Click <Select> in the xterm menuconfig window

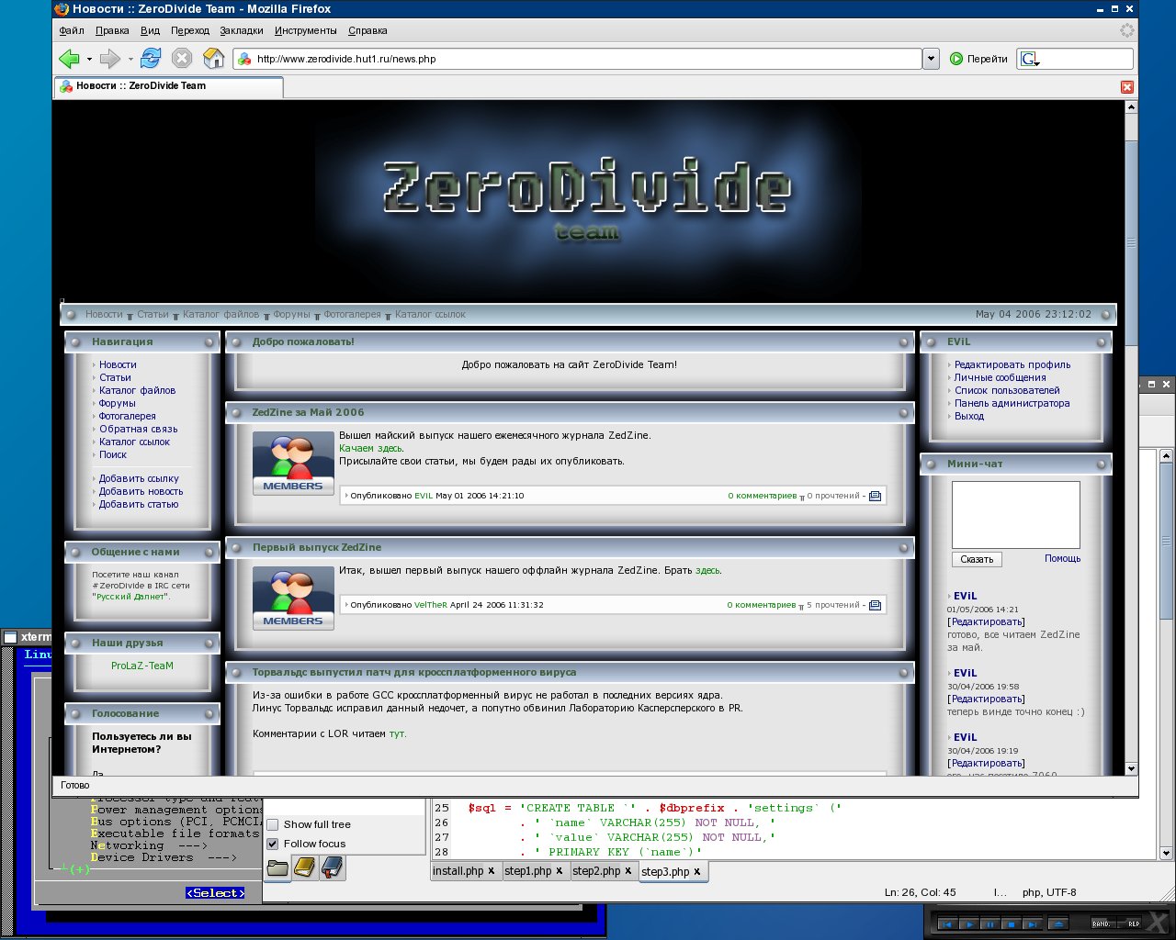tap(215, 893)
